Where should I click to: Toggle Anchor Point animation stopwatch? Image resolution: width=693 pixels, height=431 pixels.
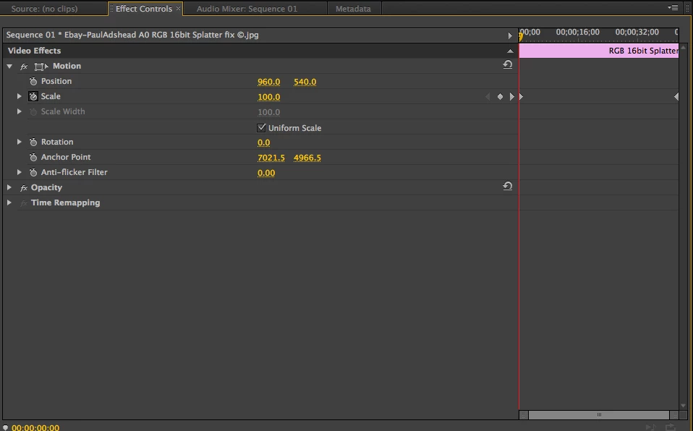[33, 158]
